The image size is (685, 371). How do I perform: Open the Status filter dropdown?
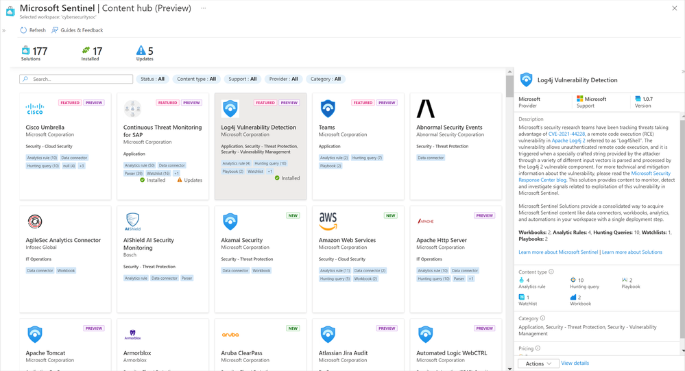tap(152, 79)
